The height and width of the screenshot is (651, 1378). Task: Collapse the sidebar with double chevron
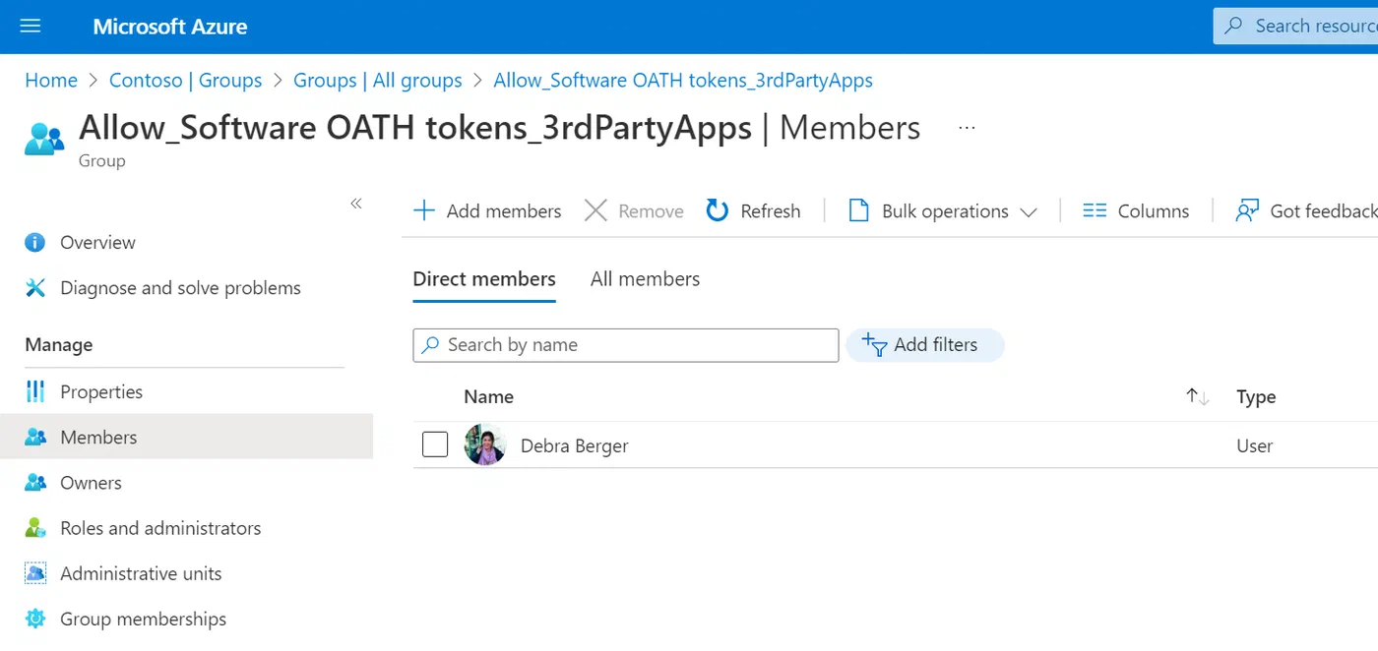click(356, 204)
